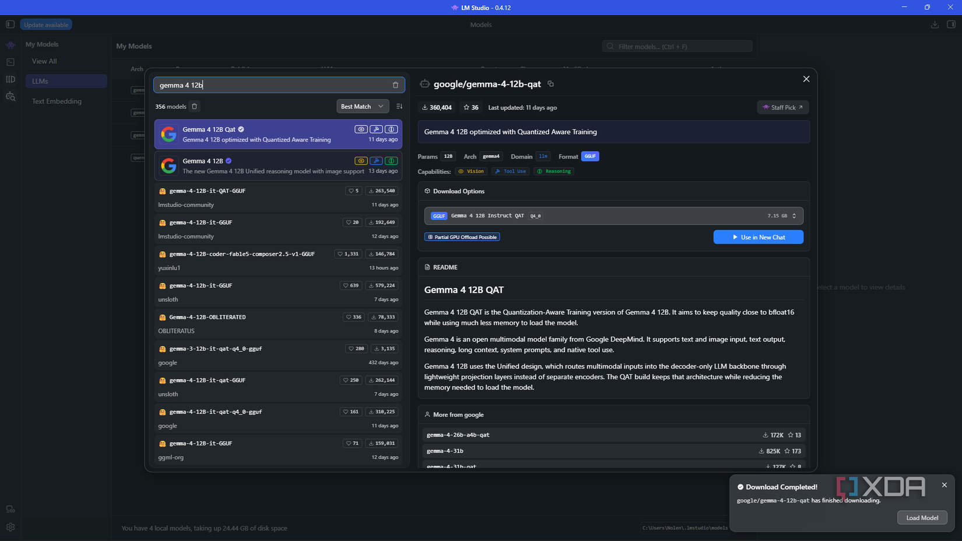This screenshot has width=962, height=541.
Task: Select the gemma-4-12b-it-GGUF result by unsloth
Action: [278, 292]
